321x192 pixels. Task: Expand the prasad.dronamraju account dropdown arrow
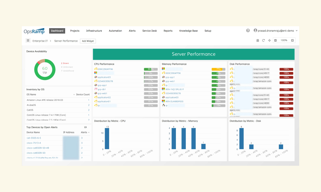(x=297, y=31)
